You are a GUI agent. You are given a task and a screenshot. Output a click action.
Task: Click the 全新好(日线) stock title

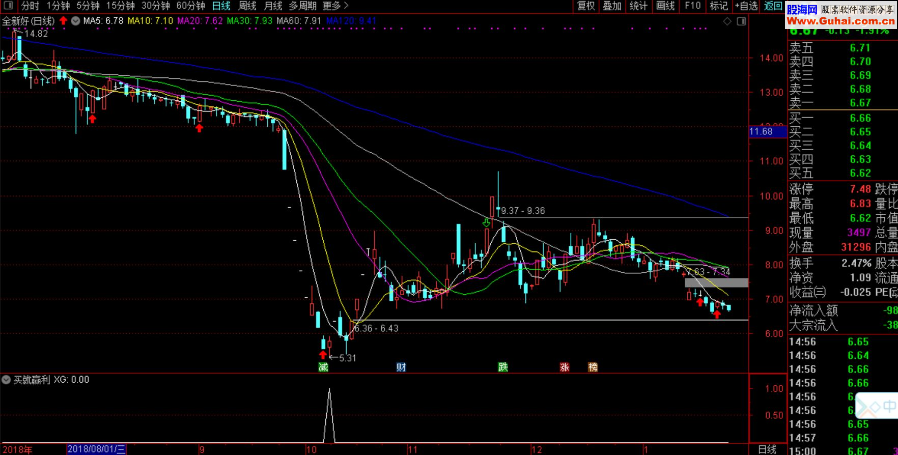(29, 21)
